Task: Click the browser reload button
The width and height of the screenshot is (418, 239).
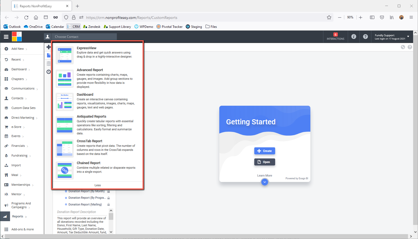Action: pyautogui.click(x=26, y=17)
